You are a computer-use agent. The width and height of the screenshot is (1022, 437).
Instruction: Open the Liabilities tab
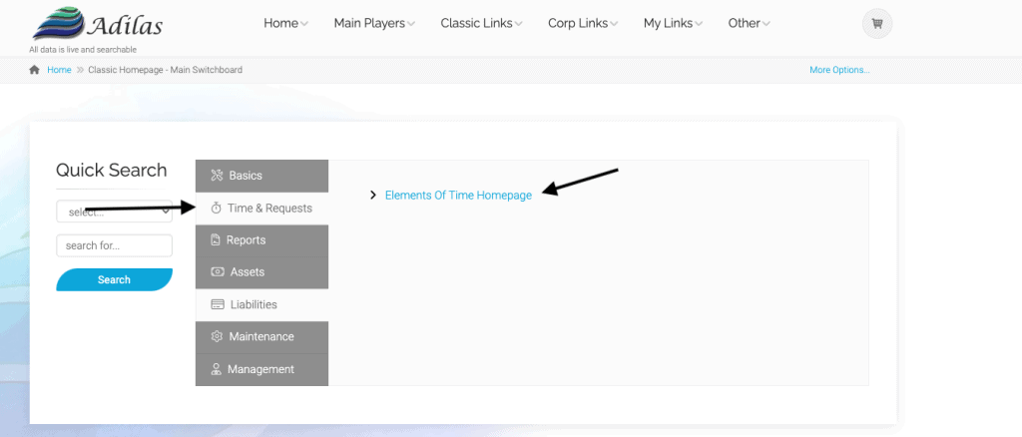[x=262, y=304]
